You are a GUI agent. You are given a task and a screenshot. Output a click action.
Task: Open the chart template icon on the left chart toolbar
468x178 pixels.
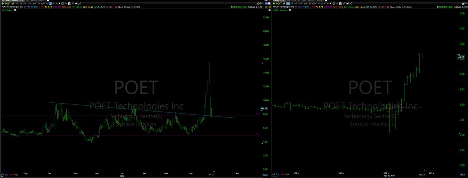[x=69, y=4]
